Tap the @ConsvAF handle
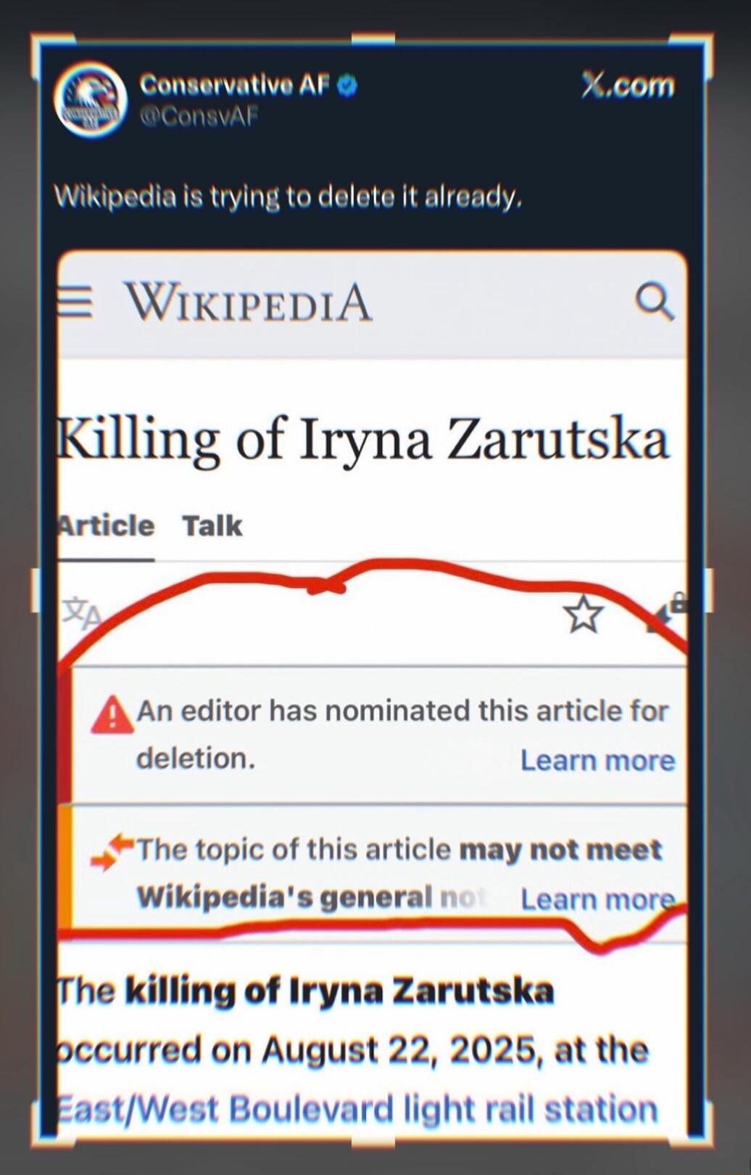This screenshot has width=751, height=1175. (x=199, y=116)
